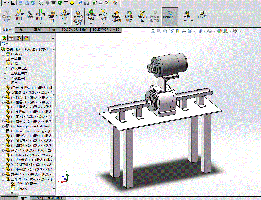Click the binoculars find icon in top toolbar

click(86, 3)
